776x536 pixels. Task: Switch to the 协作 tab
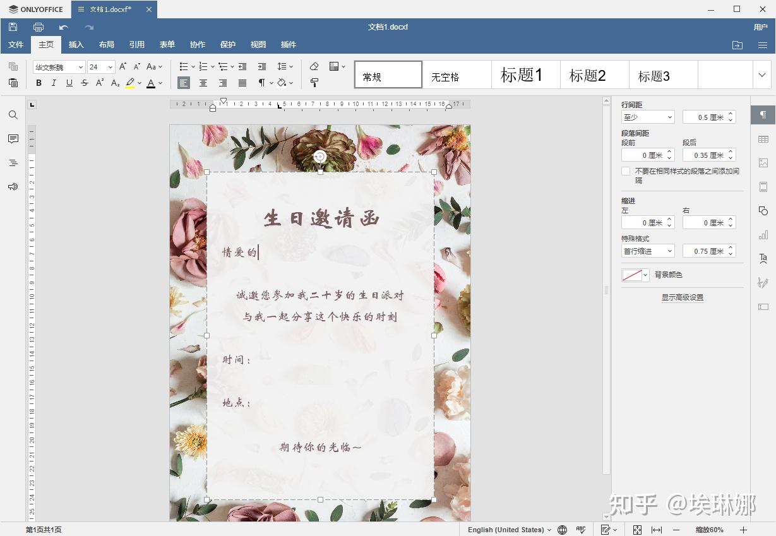[197, 45]
